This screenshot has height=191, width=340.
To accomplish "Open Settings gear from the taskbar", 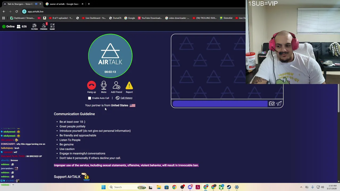I will [x=237, y=187].
